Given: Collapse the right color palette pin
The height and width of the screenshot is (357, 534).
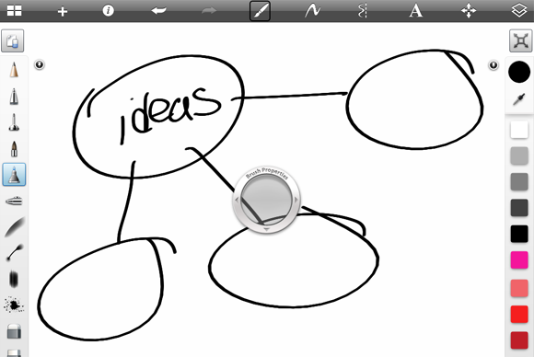Looking at the screenshot, I should click(x=493, y=65).
